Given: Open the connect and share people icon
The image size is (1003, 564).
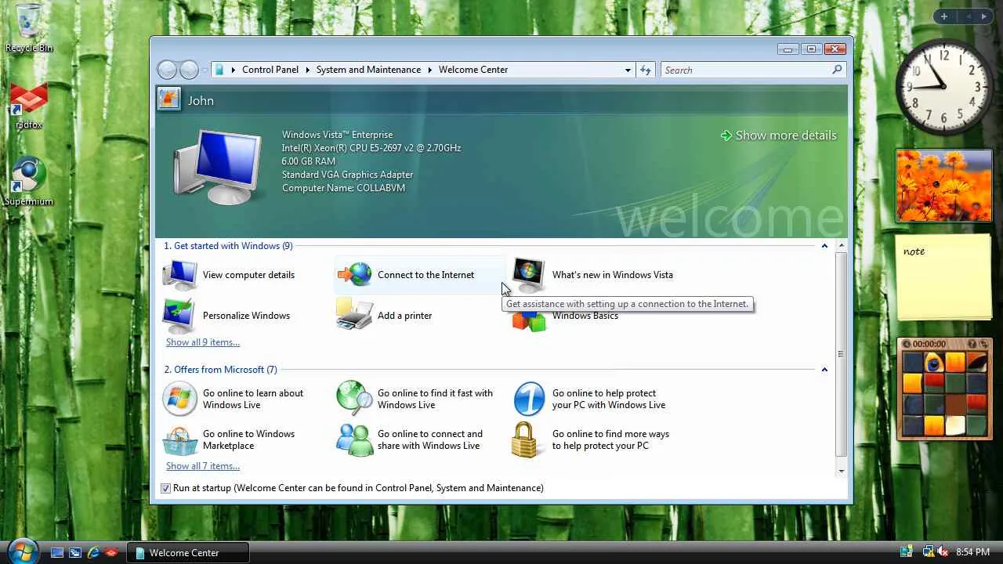Looking at the screenshot, I should [x=354, y=439].
